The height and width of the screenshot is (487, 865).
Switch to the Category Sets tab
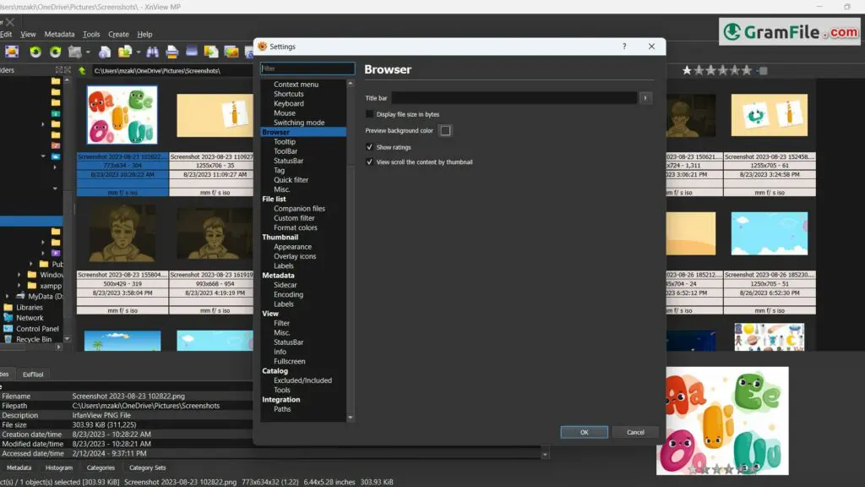(x=147, y=468)
